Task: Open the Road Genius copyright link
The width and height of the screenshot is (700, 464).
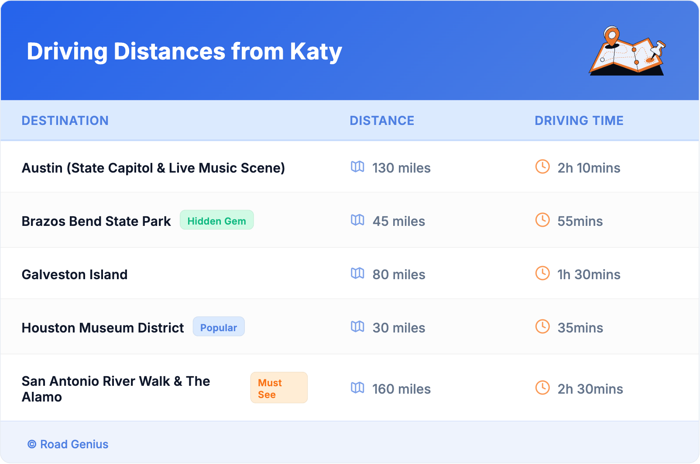Action: [68, 444]
